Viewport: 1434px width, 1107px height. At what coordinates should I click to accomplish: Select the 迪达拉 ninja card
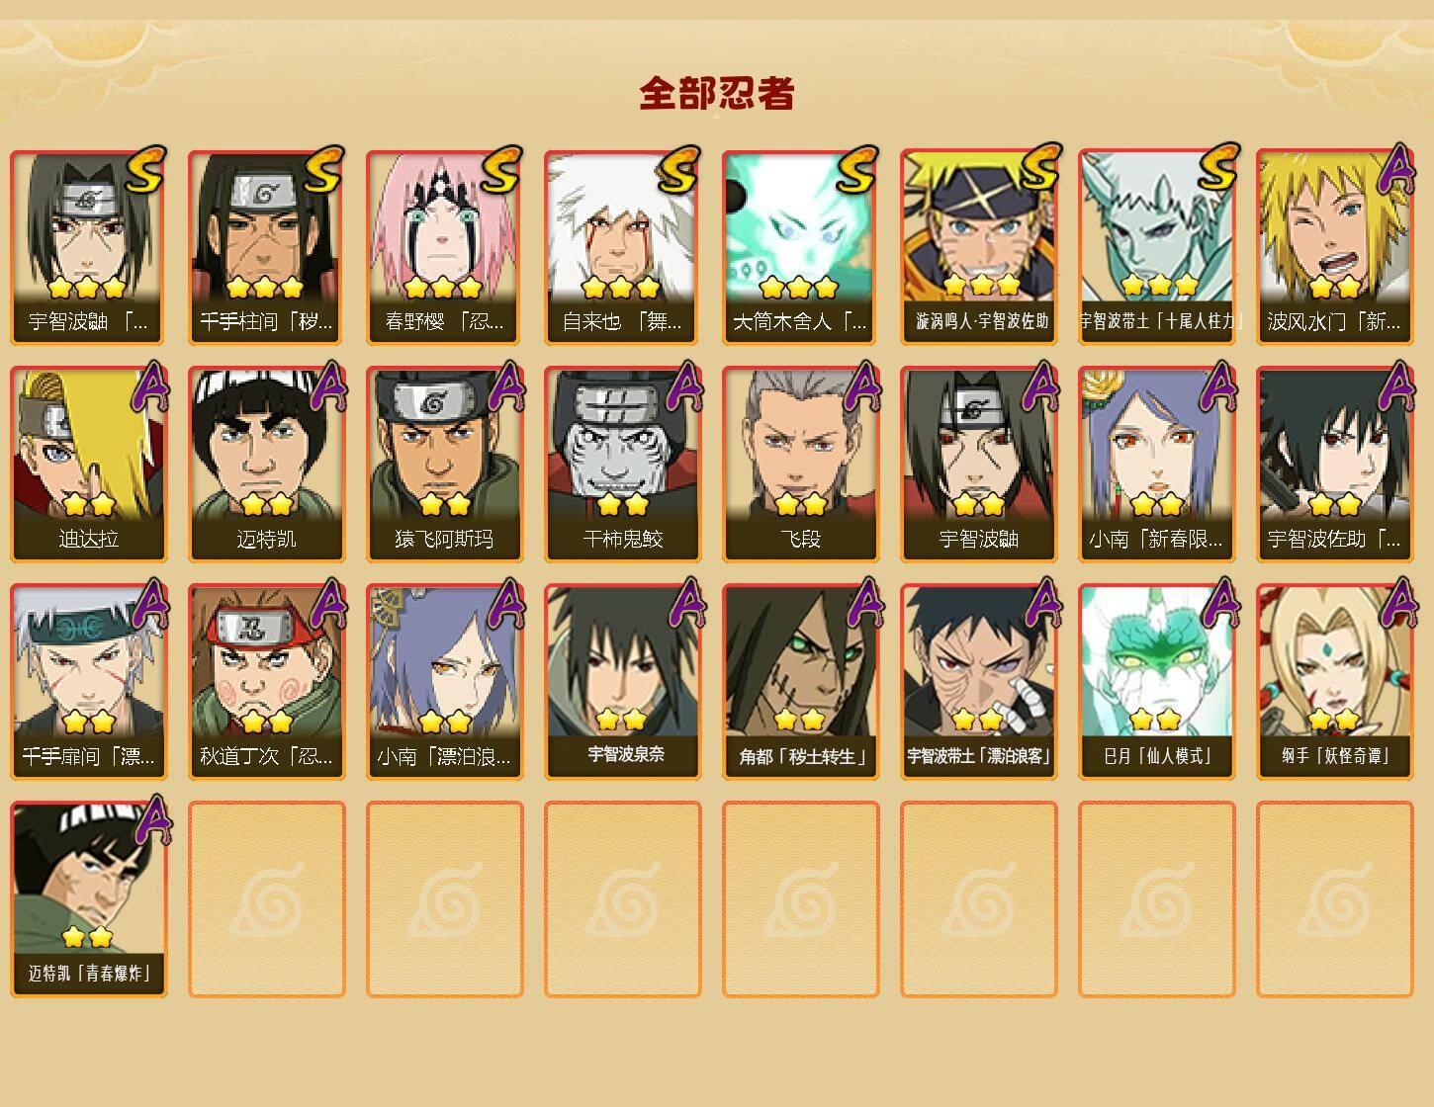tap(89, 464)
